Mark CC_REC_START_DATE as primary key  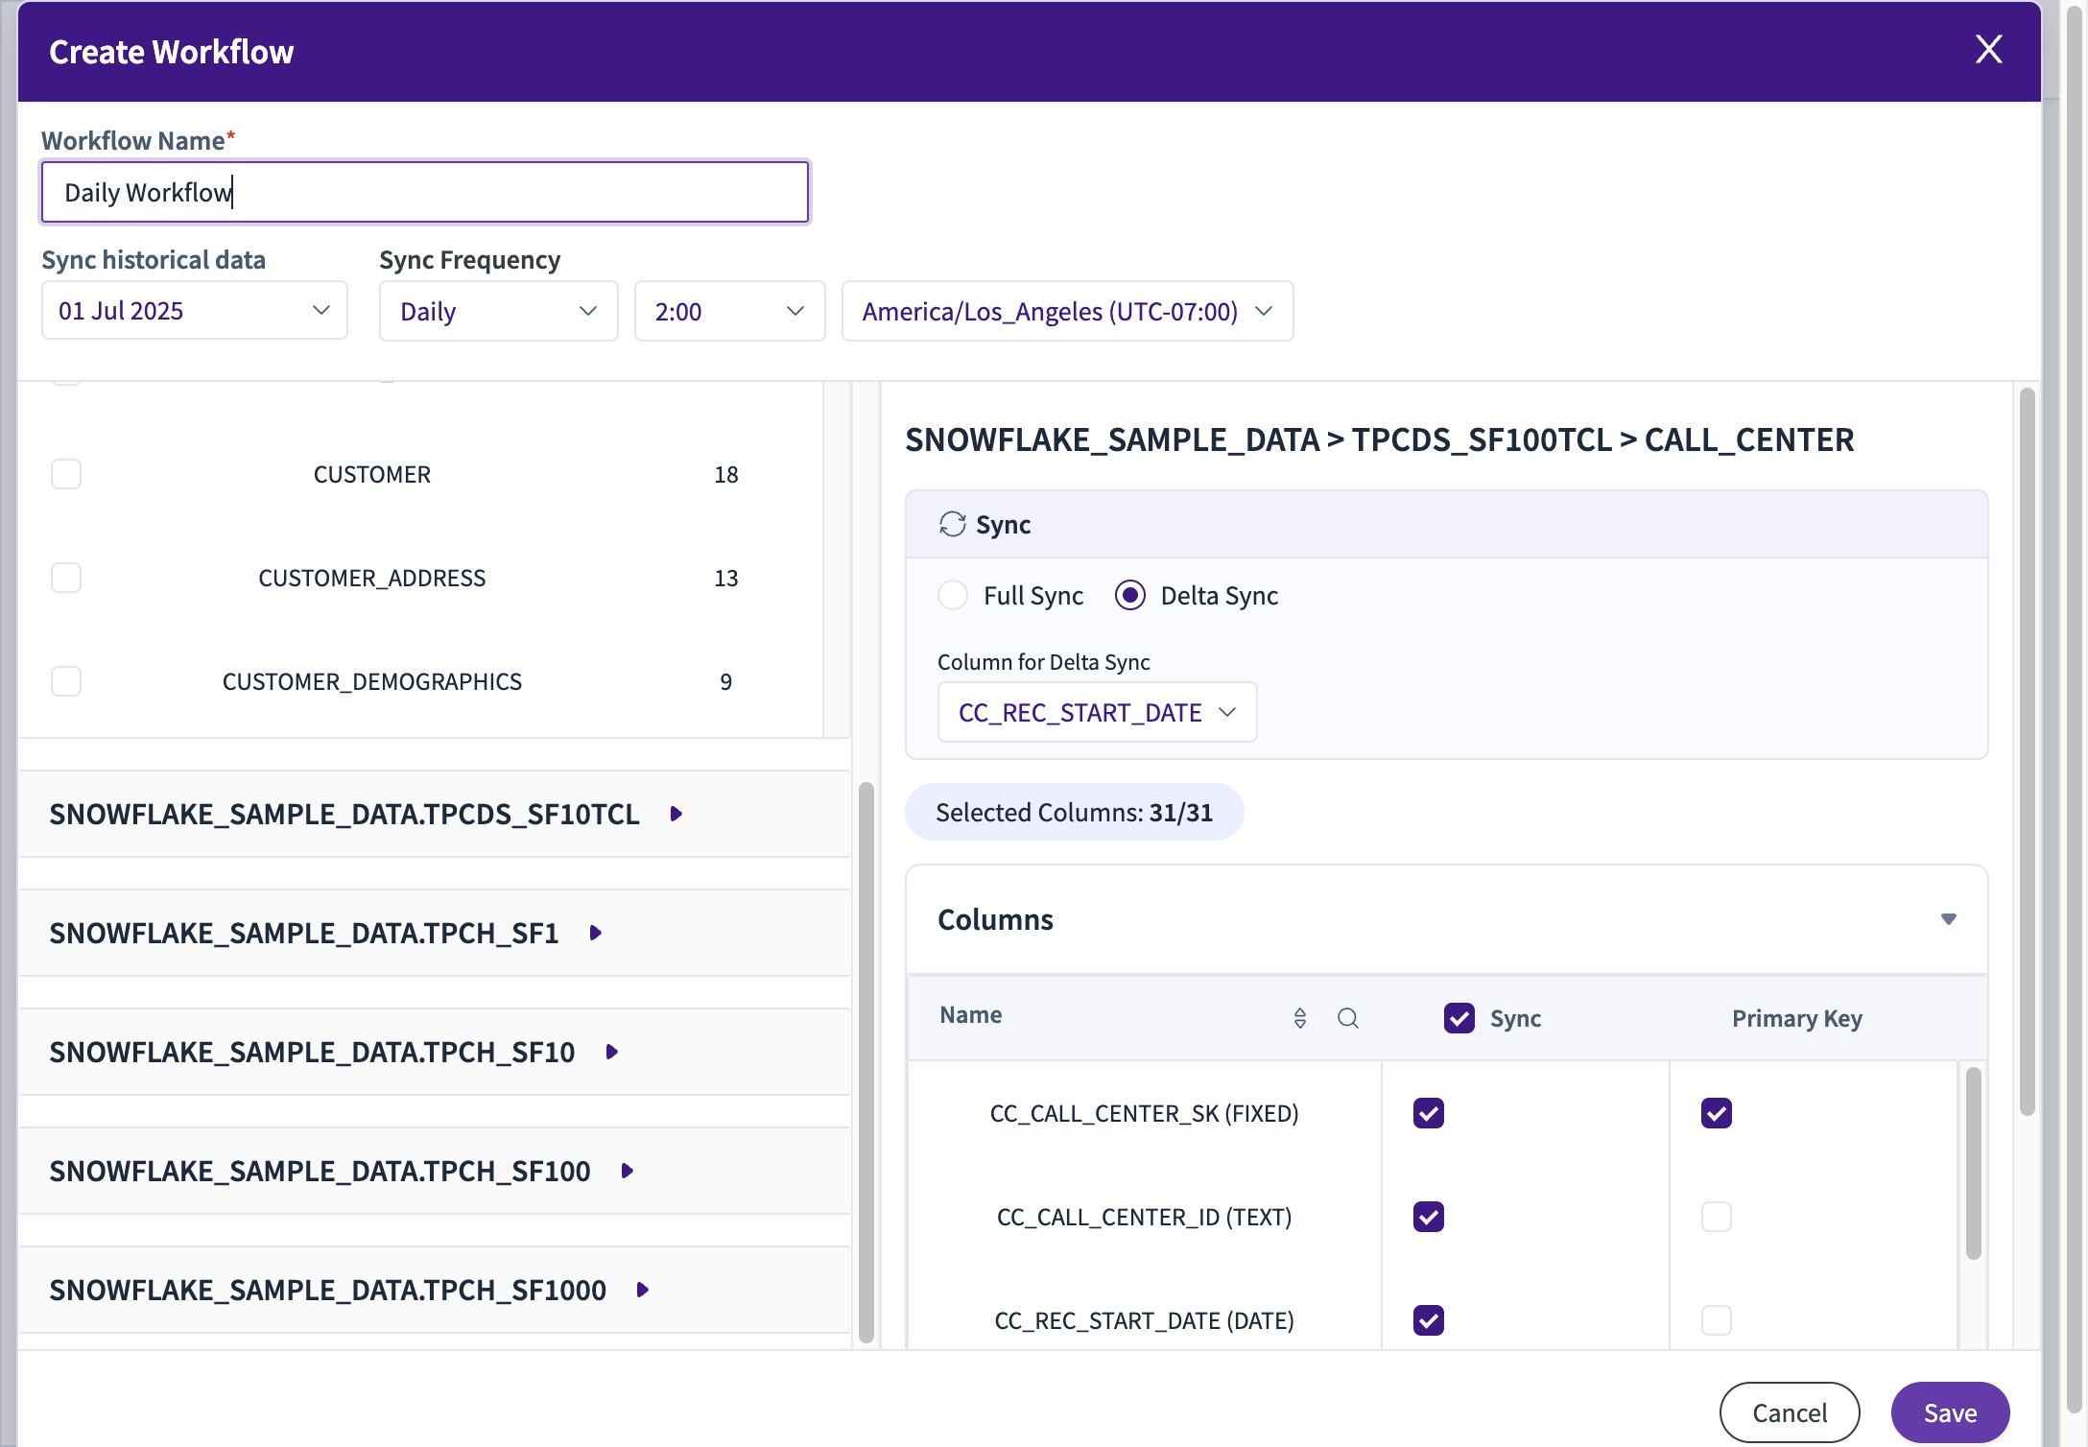(x=1716, y=1320)
